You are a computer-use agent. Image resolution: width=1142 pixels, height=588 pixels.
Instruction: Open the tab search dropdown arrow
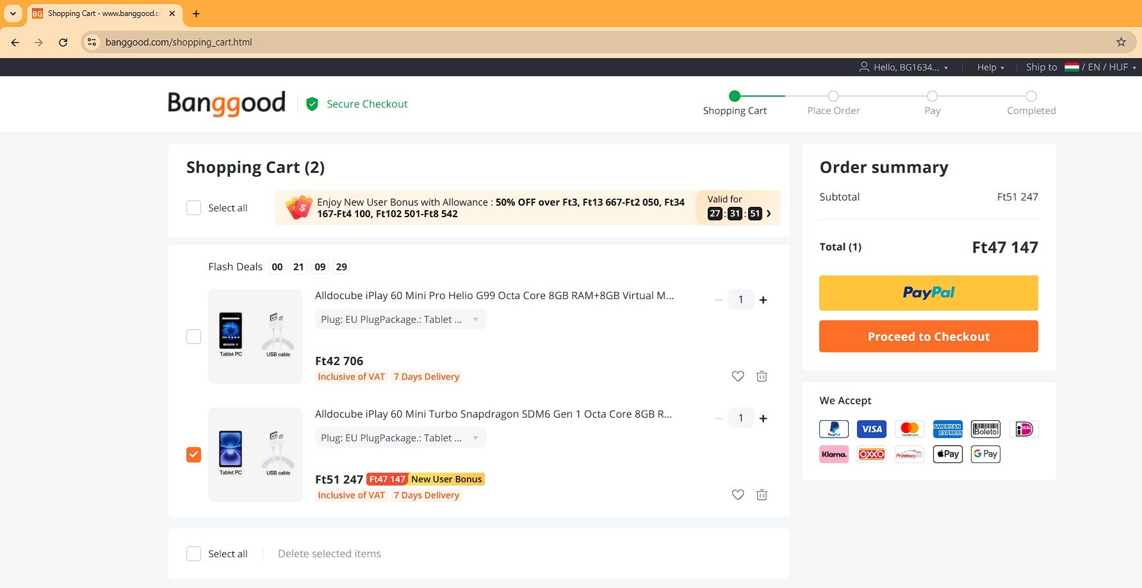click(13, 13)
